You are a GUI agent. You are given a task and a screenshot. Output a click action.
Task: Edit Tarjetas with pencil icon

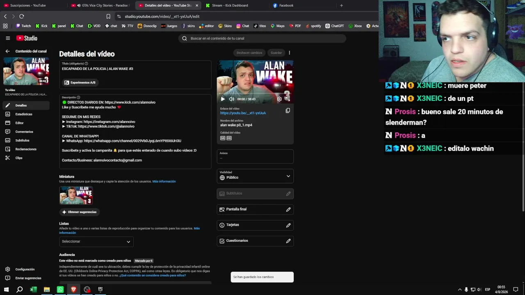[x=288, y=225]
